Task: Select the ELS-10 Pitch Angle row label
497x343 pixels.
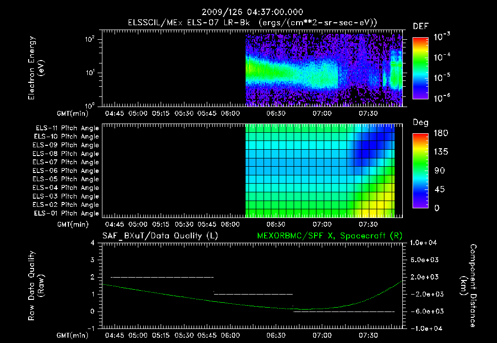Action: coord(66,137)
